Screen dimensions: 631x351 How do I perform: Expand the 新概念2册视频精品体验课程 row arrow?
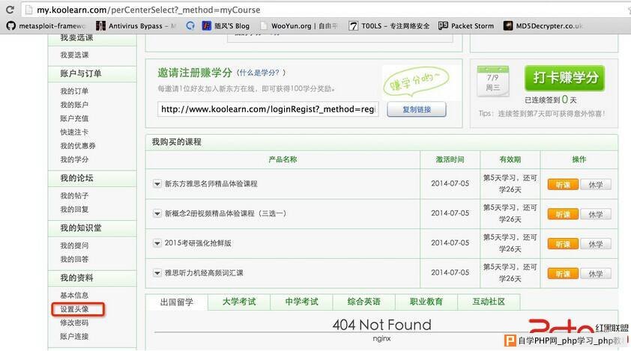[157, 213]
